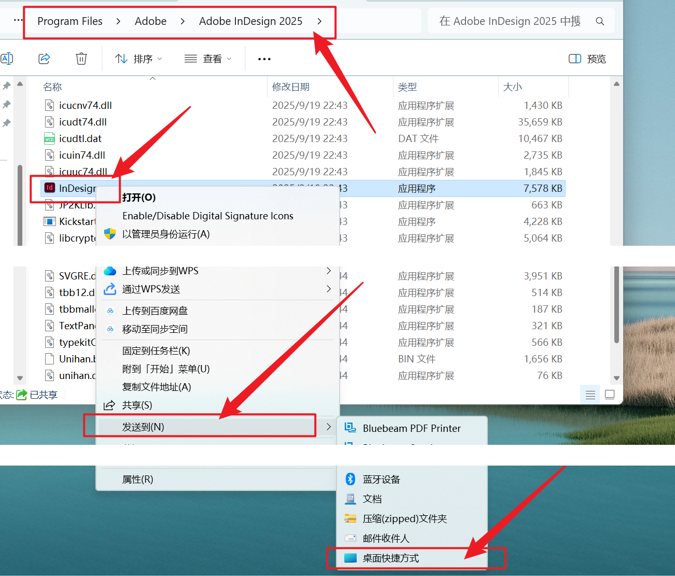Choose 打开(O) from context menu

(x=139, y=198)
